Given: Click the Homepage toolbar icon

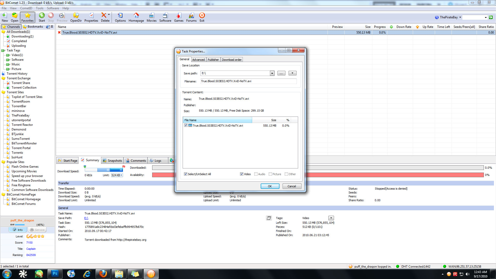Looking at the screenshot, I should tap(136, 17).
